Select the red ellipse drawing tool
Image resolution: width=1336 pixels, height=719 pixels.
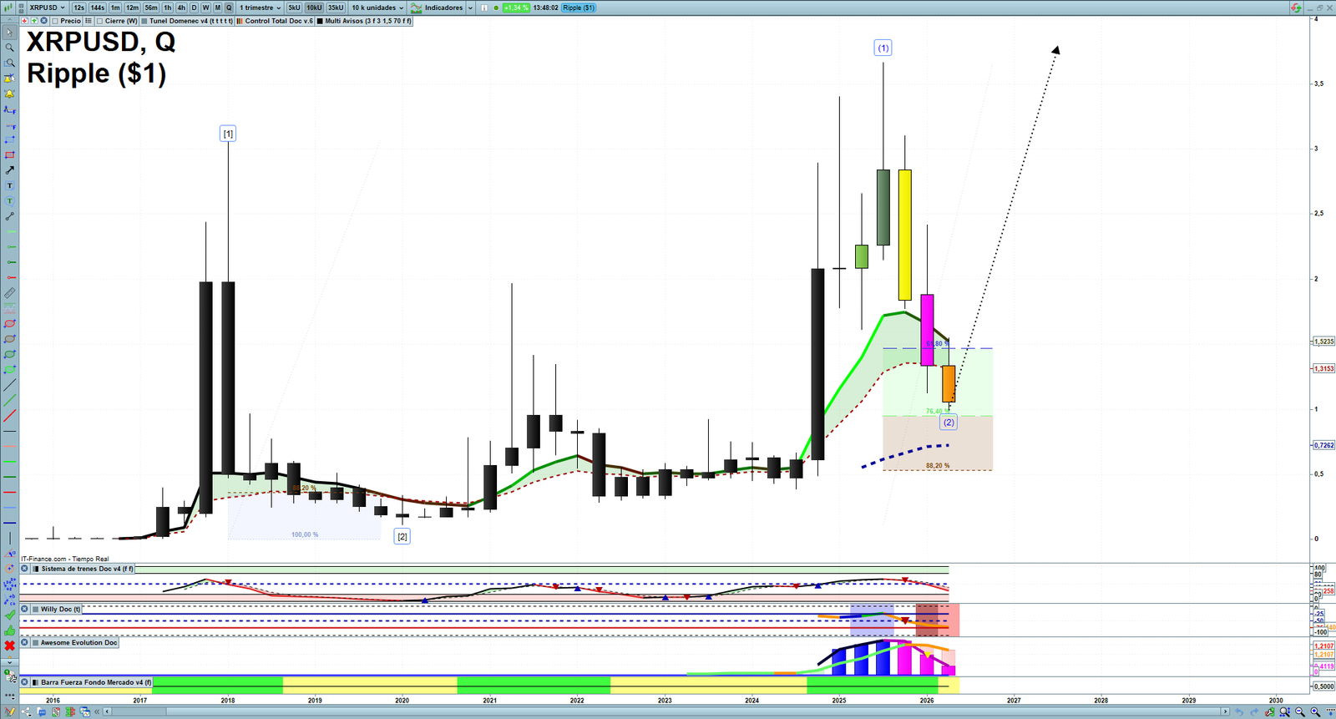(x=10, y=324)
